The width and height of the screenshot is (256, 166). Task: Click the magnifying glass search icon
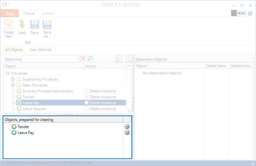coord(90,59)
